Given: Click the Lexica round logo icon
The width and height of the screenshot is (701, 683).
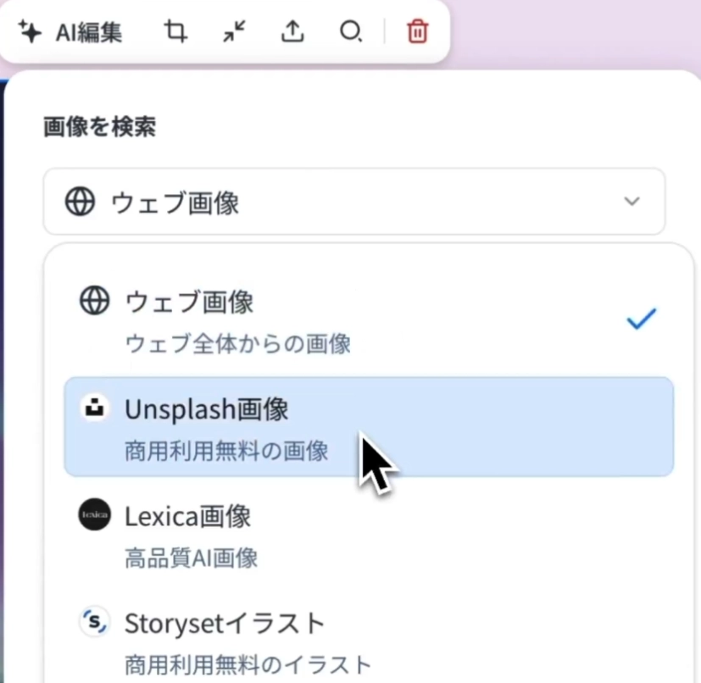Looking at the screenshot, I should [x=95, y=515].
